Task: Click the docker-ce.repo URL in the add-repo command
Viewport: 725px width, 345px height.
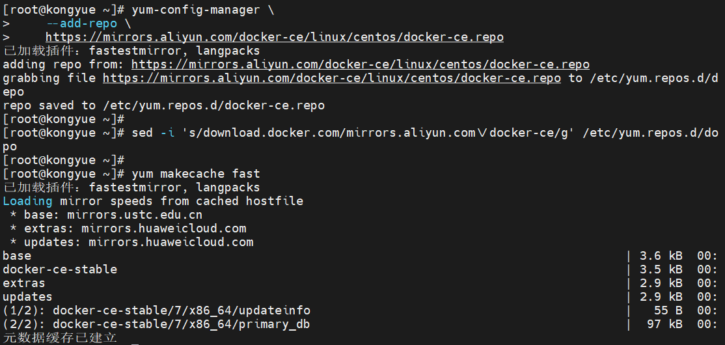Action: (274, 37)
